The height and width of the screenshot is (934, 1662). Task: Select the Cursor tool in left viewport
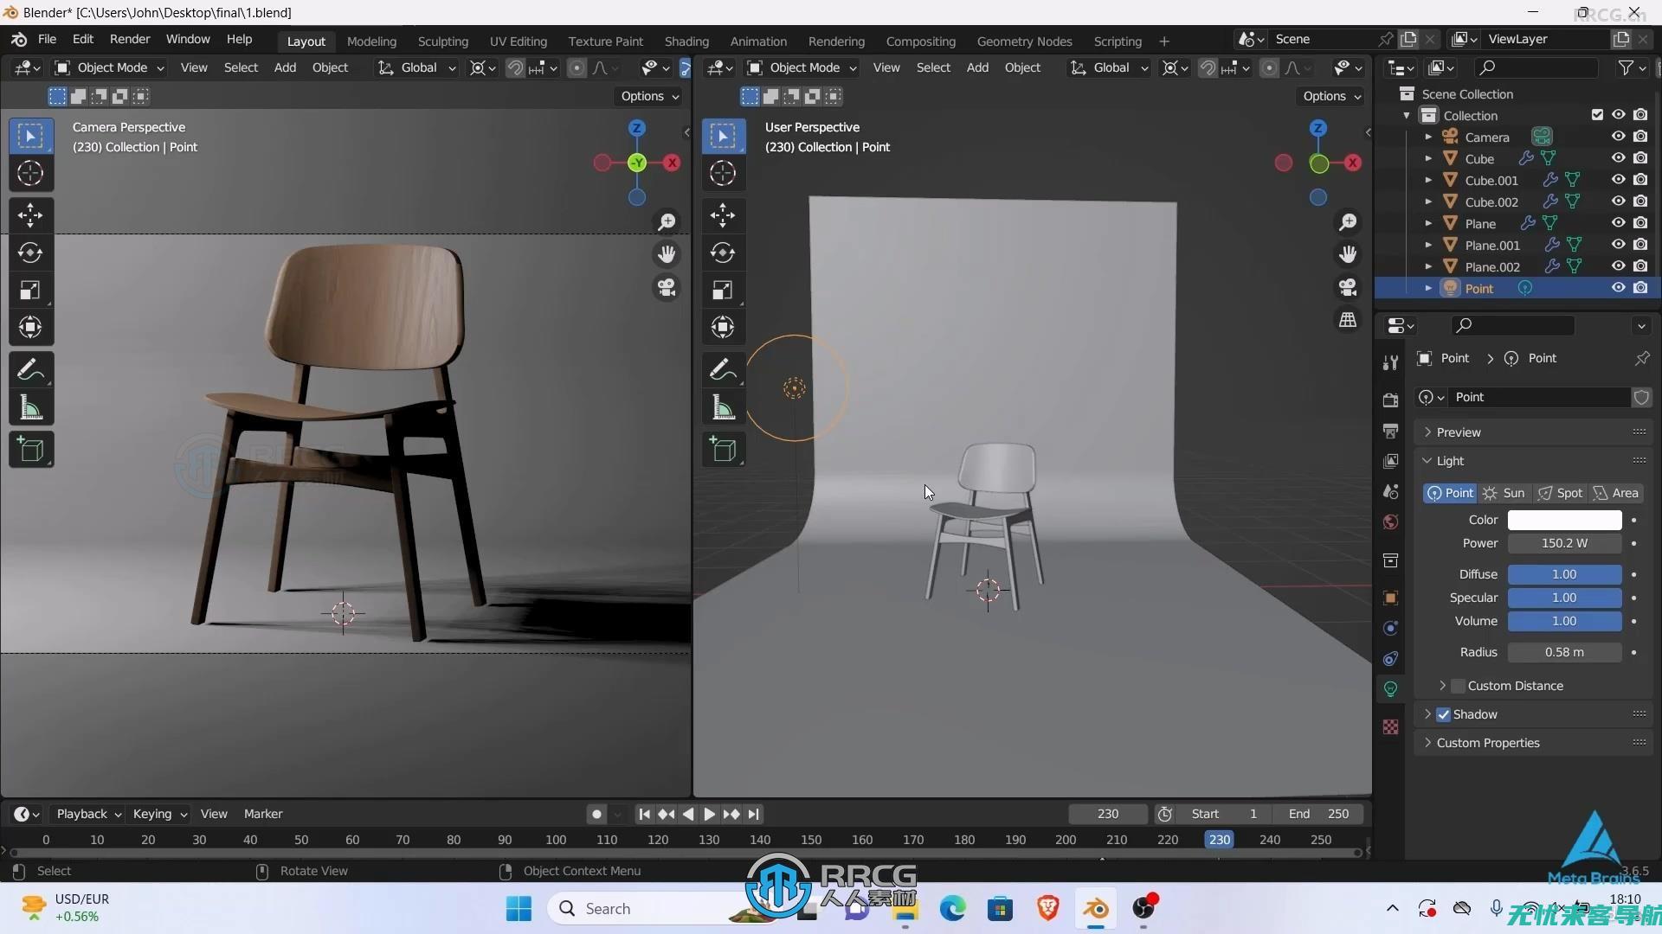click(30, 173)
